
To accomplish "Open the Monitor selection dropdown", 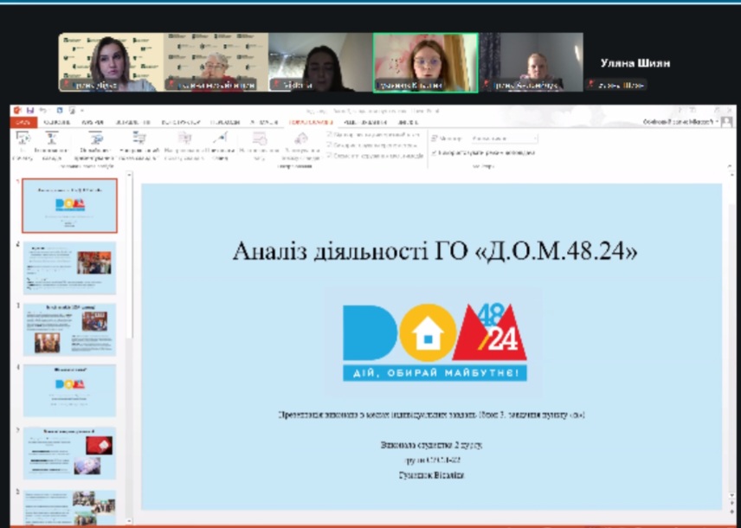I will (x=504, y=138).
